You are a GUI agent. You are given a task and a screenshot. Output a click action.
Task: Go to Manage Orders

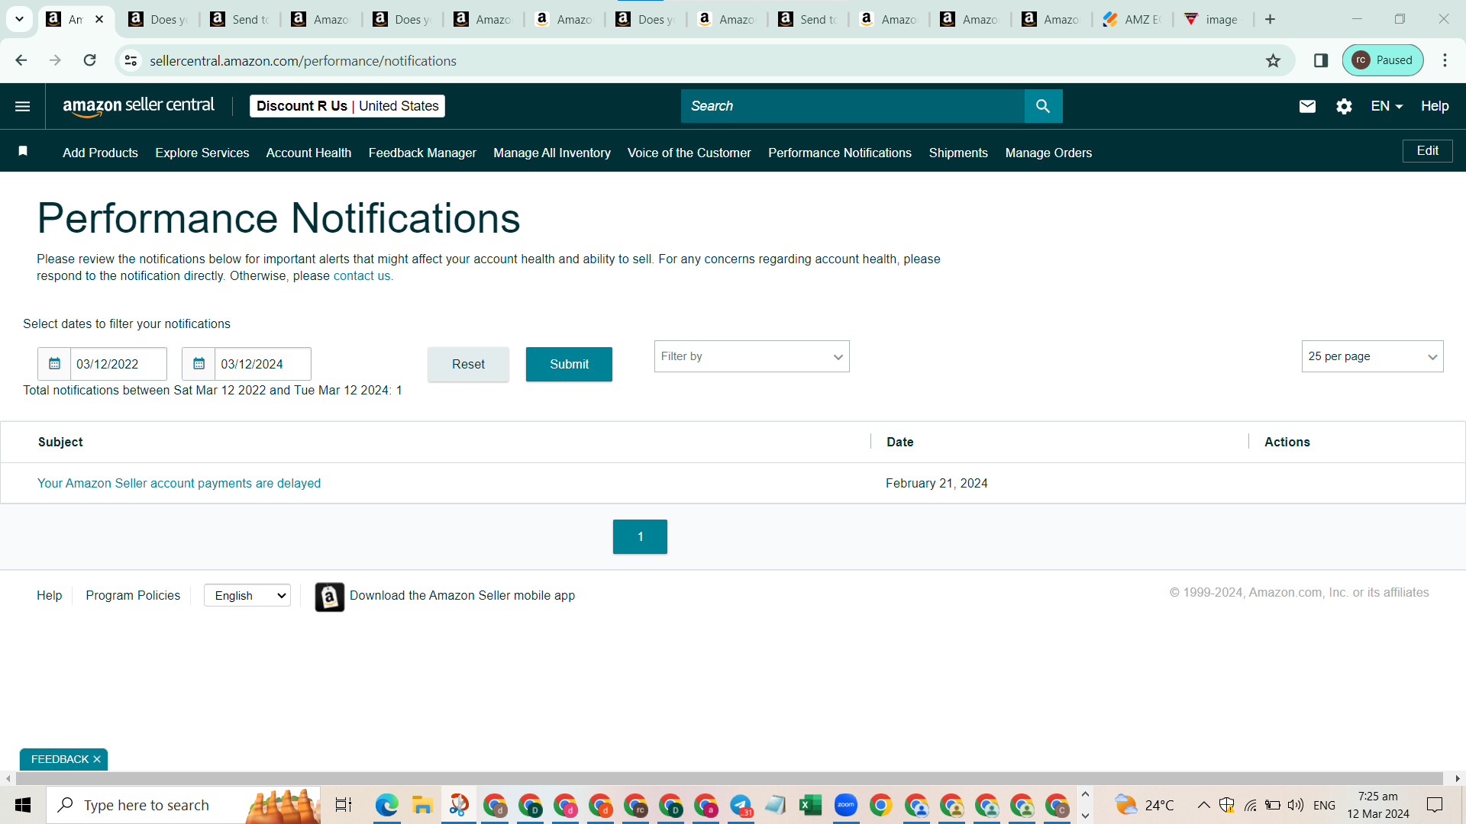tap(1048, 153)
